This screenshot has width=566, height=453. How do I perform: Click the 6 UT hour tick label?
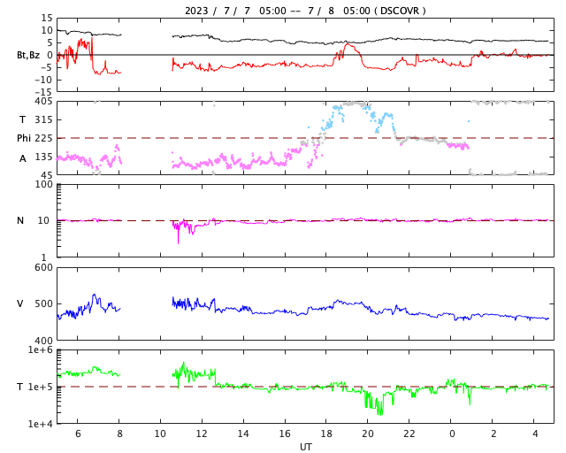pyautogui.click(x=78, y=434)
